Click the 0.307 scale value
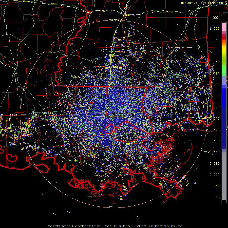 (x=215, y=175)
